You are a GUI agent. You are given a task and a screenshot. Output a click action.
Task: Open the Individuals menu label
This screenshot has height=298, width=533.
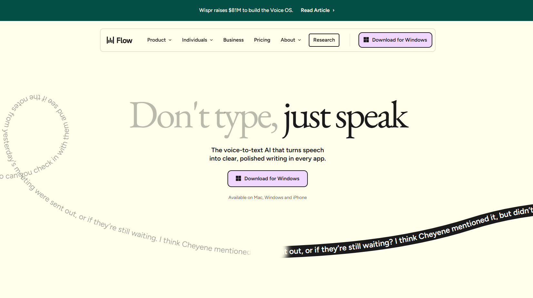coord(195,40)
